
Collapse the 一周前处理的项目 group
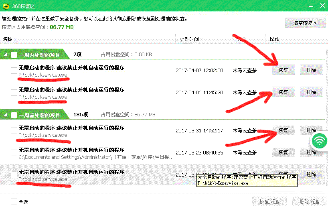pos(5,115)
